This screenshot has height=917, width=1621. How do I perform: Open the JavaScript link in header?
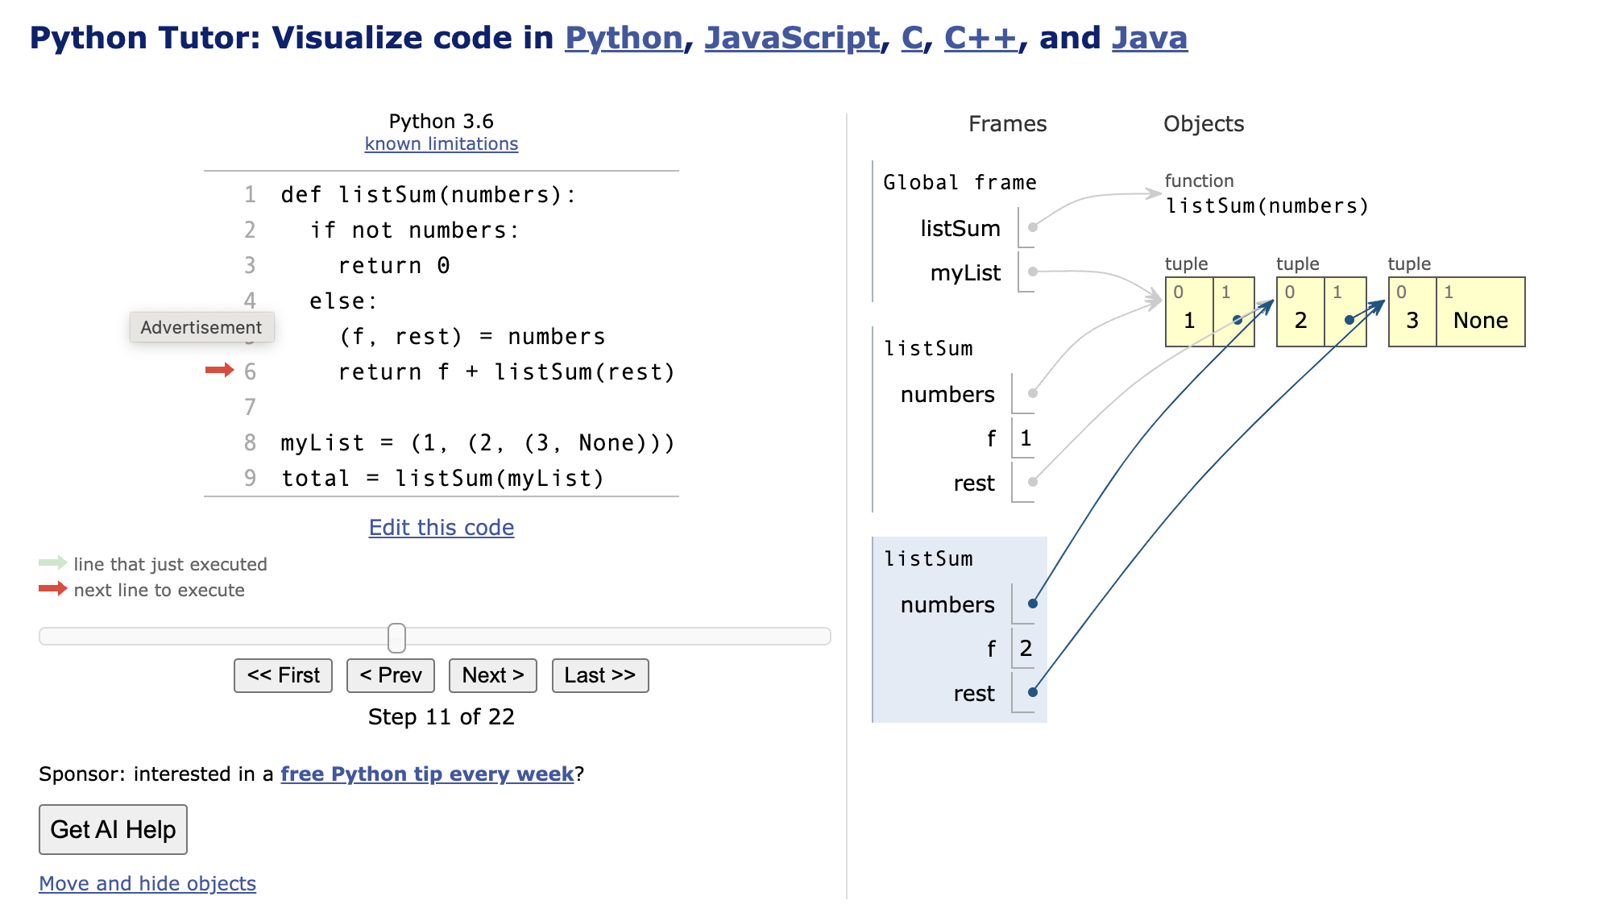point(792,38)
